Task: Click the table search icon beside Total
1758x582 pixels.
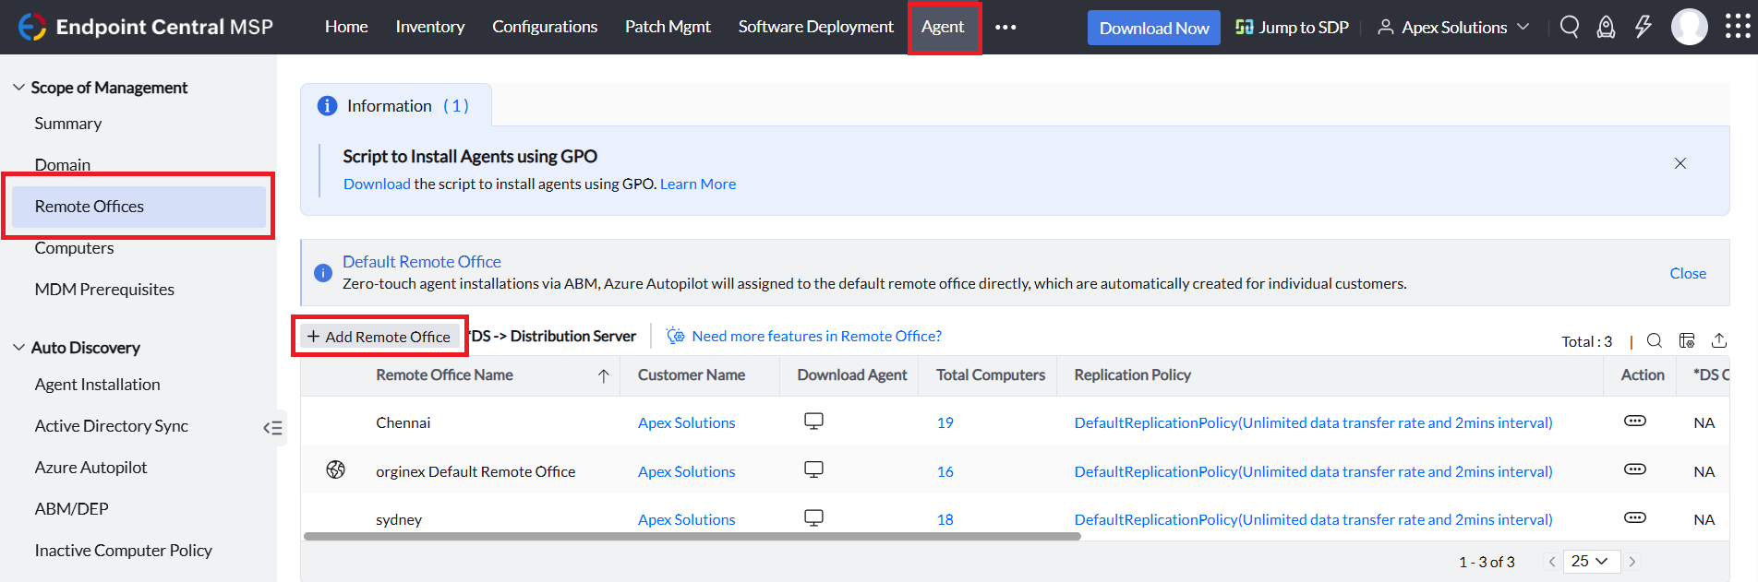Action: 1654,340
